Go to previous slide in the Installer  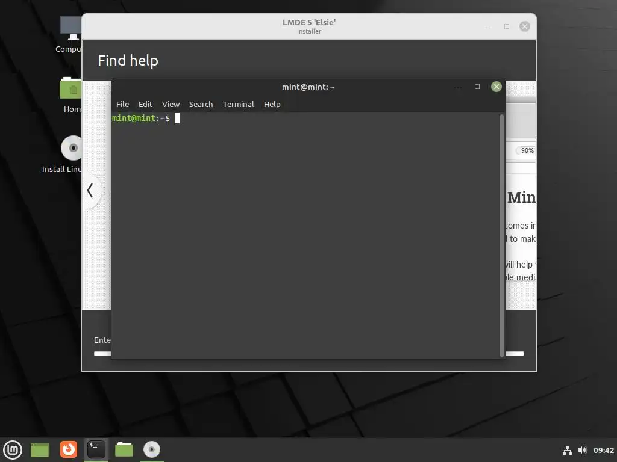tap(90, 191)
